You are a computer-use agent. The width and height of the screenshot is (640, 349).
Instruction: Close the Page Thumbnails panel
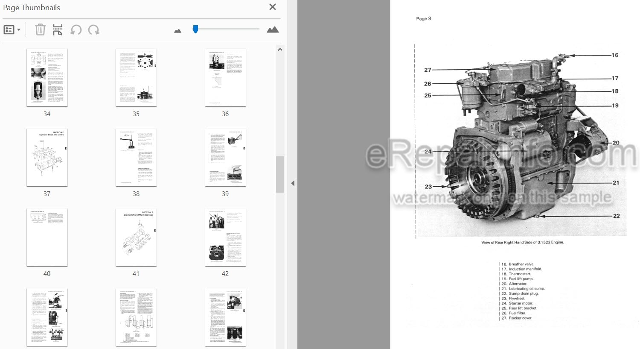click(273, 7)
